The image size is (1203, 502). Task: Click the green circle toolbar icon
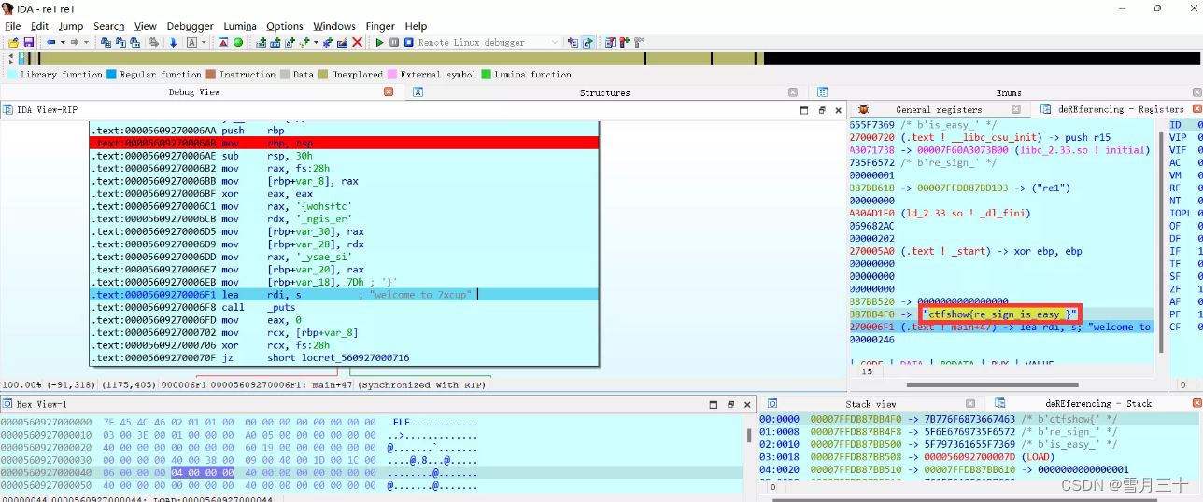238,43
